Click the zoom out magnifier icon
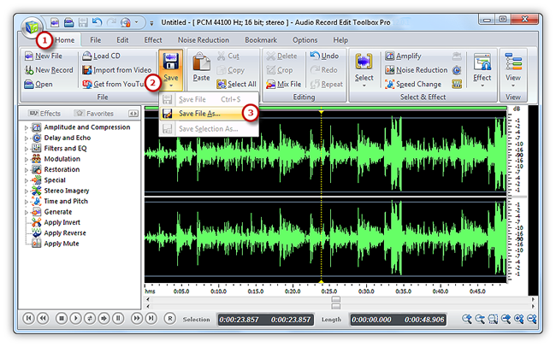The height and width of the screenshot is (347, 556). (x=480, y=320)
